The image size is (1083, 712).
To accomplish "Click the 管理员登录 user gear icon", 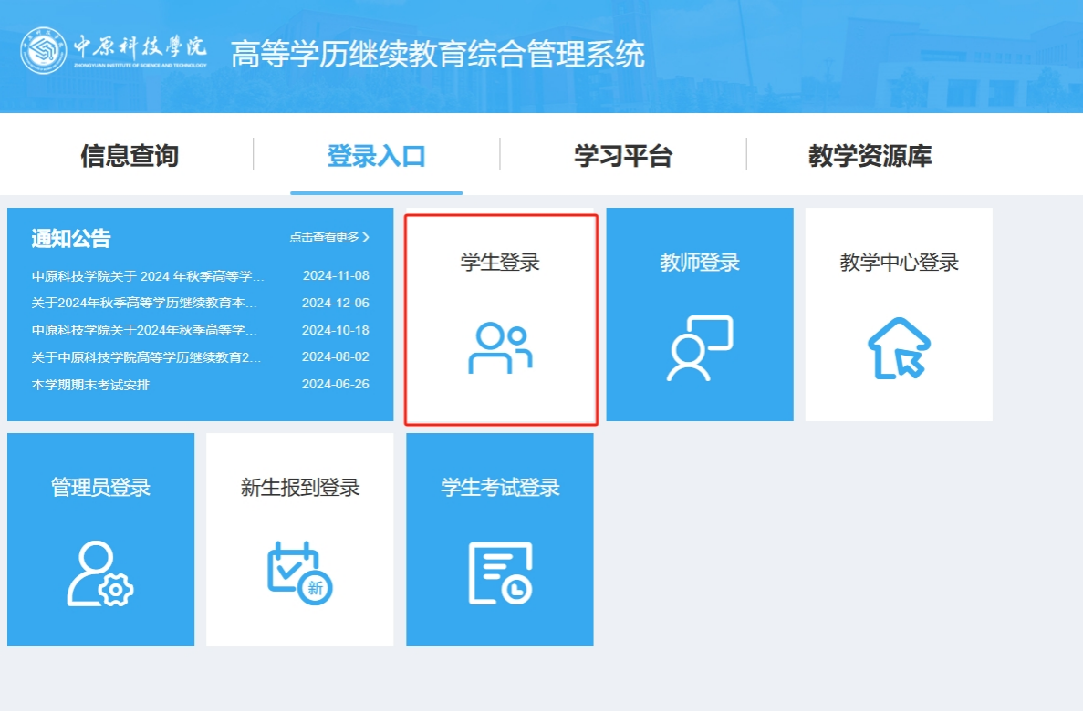I will coord(100,573).
